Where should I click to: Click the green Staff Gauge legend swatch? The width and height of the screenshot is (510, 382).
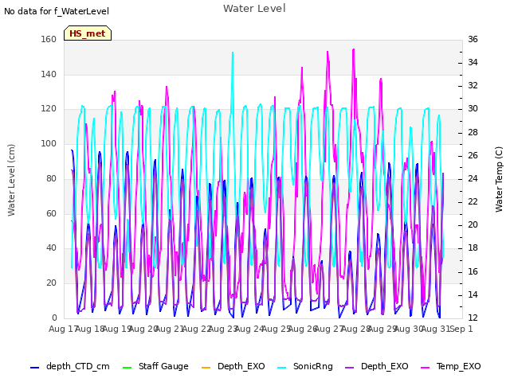tap(127, 368)
